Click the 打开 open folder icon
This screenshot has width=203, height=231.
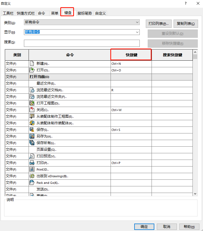click(x=32, y=70)
